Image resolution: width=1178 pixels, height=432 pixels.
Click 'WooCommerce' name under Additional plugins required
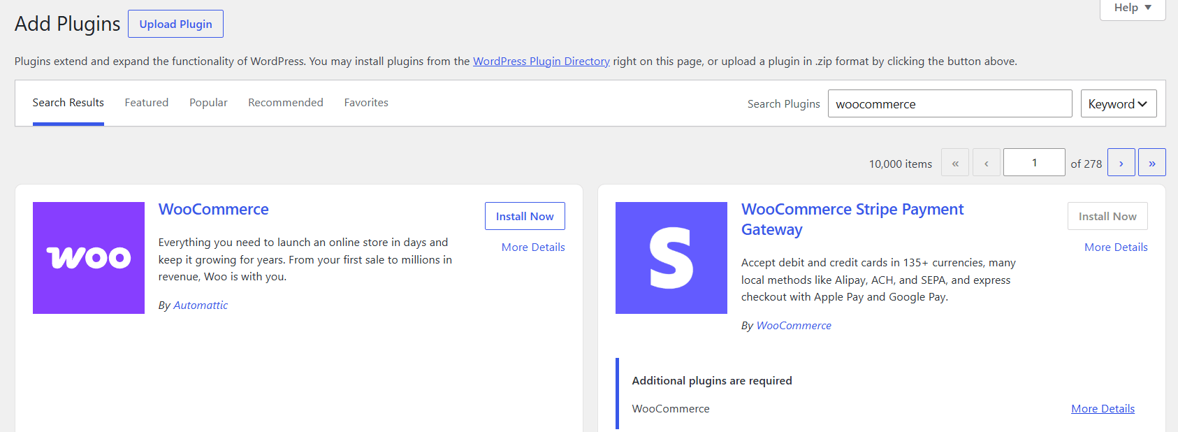pyautogui.click(x=671, y=409)
